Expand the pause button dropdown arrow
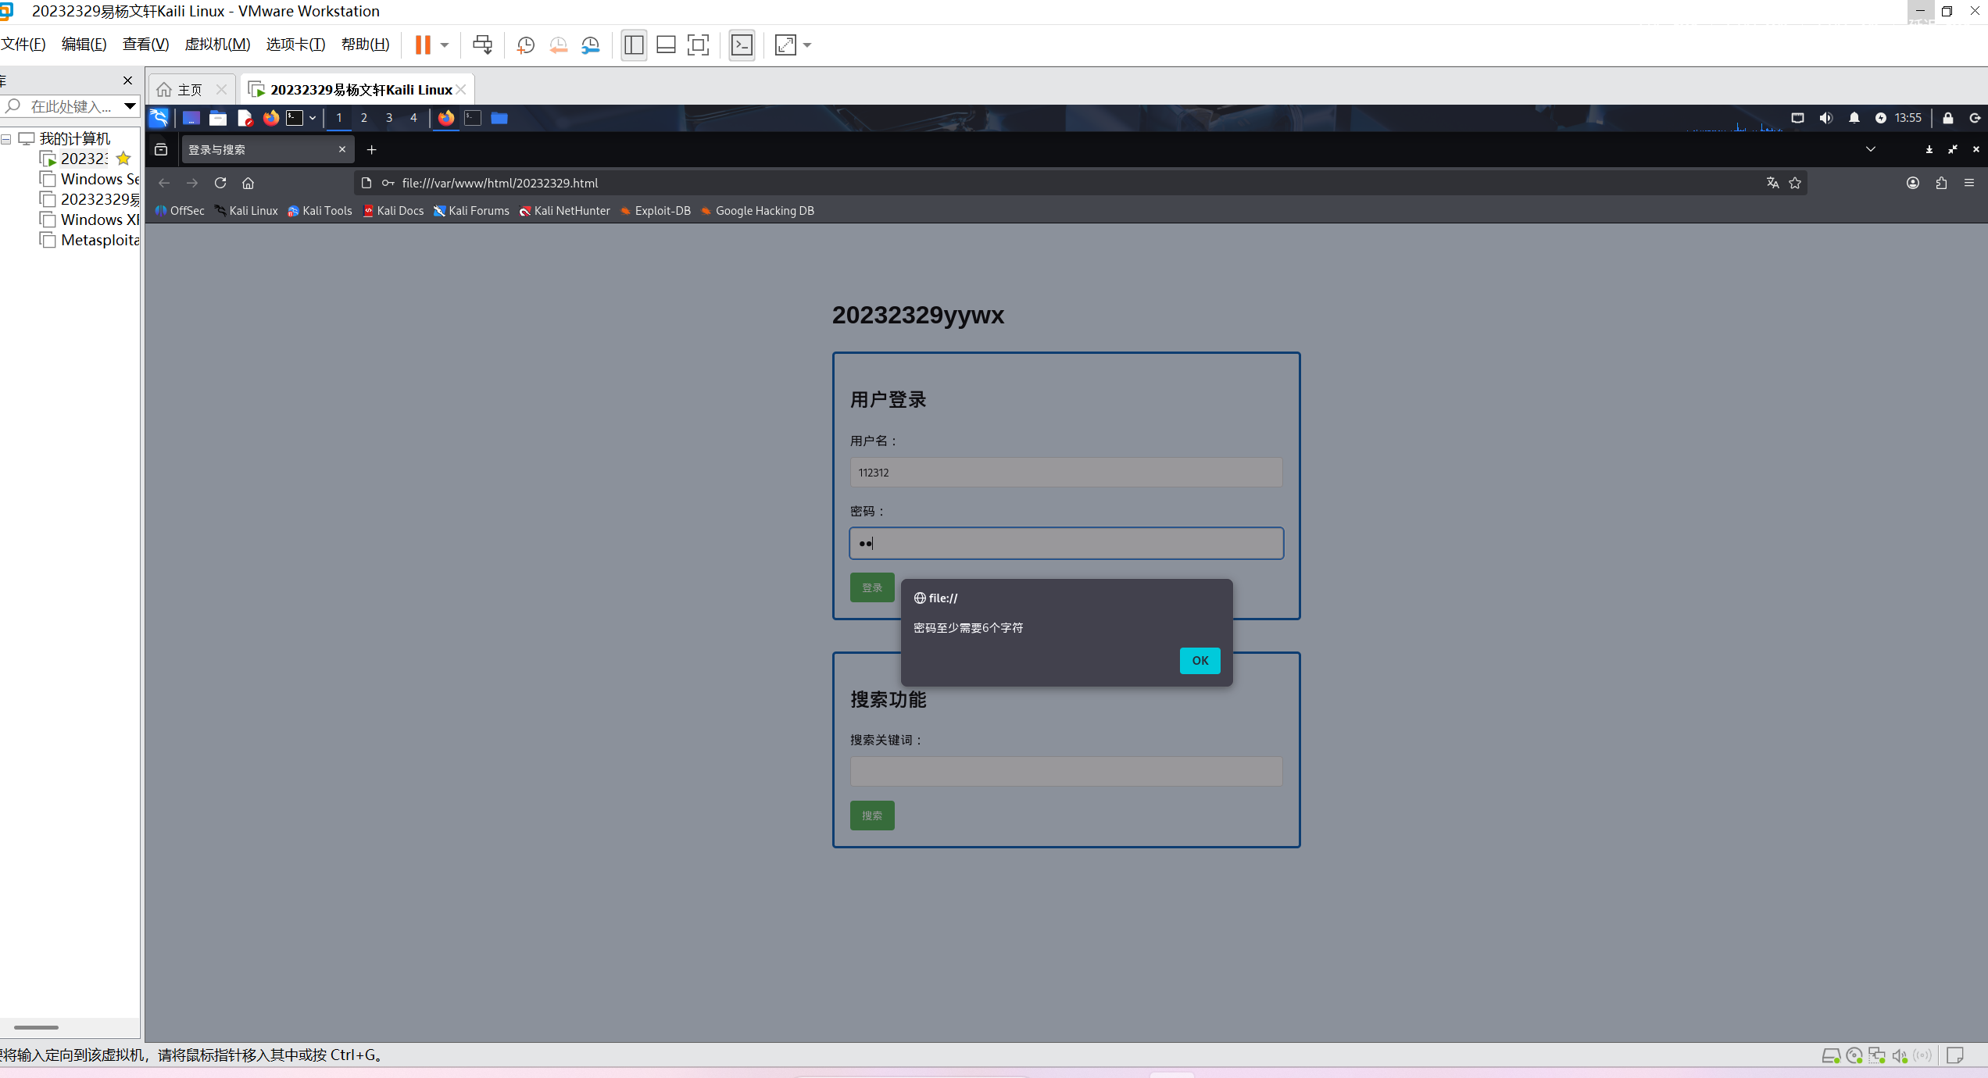The height and width of the screenshot is (1078, 1988). pyautogui.click(x=445, y=45)
